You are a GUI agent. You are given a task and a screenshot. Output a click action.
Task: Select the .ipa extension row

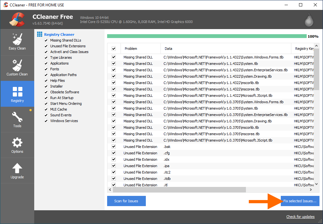210,166
